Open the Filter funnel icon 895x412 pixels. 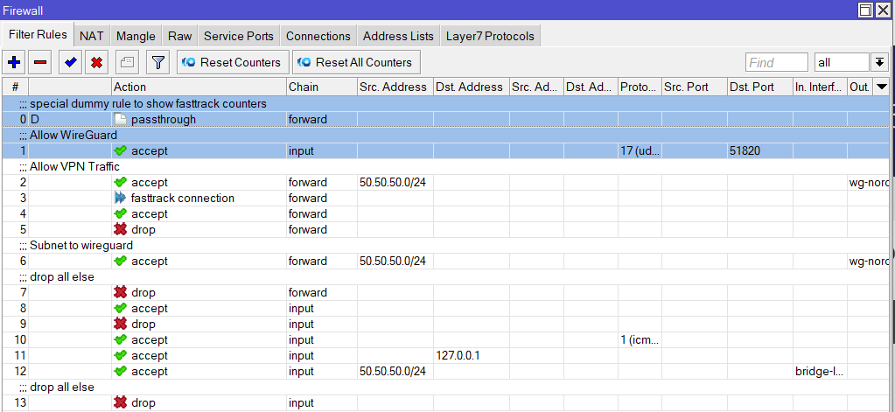pos(158,62)
